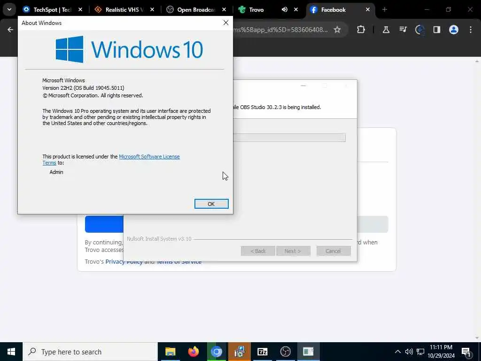The image size is (481, 361).
Task: Click the taskbar search box
Action: [x=90, y=352]
